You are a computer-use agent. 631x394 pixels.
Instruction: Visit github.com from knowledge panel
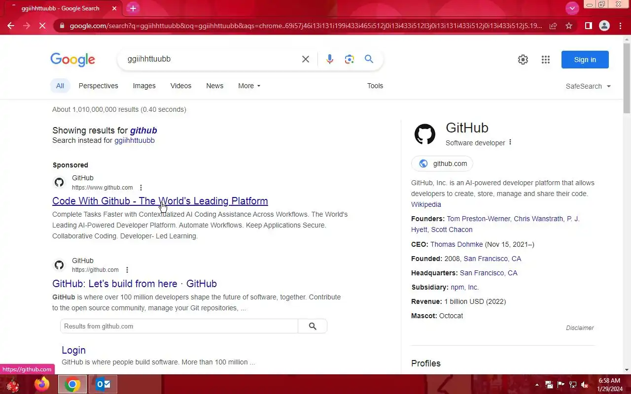pyautogui.click(x=442, y=164)
